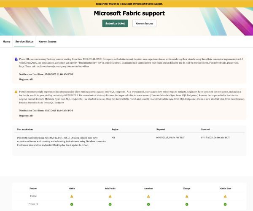This screenshot has height=211, width=253.
Task: Click the Asia Pacific column header
Action: [110, 188]
